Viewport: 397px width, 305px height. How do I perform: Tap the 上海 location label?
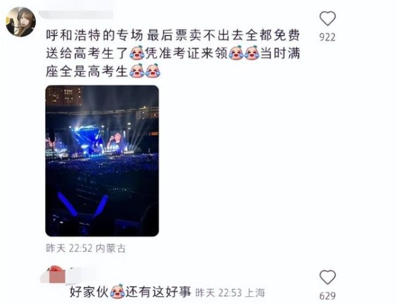click(x=255, y=293)
